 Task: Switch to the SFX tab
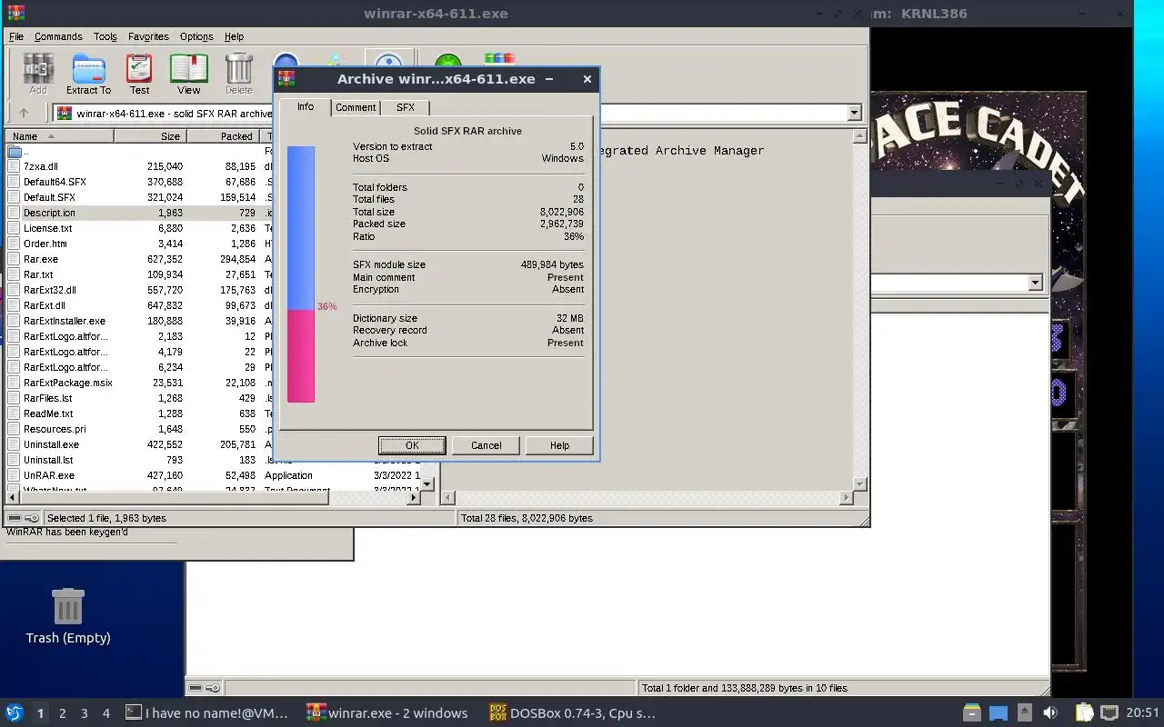tap(406, 107)
